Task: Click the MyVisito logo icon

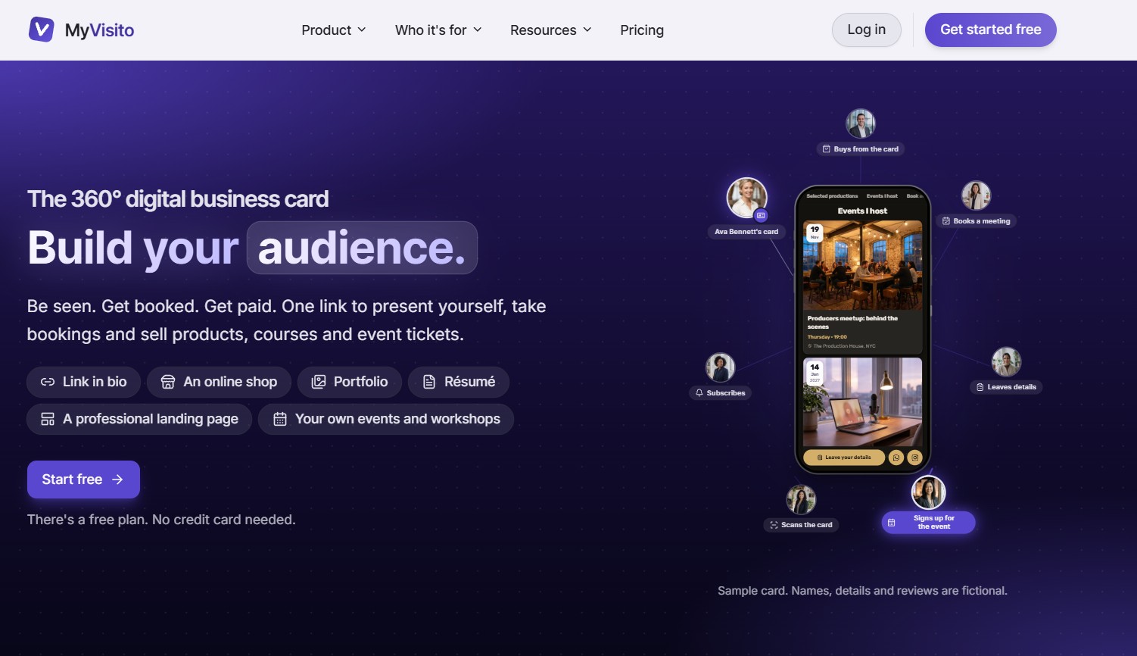Action: [41, 30]
